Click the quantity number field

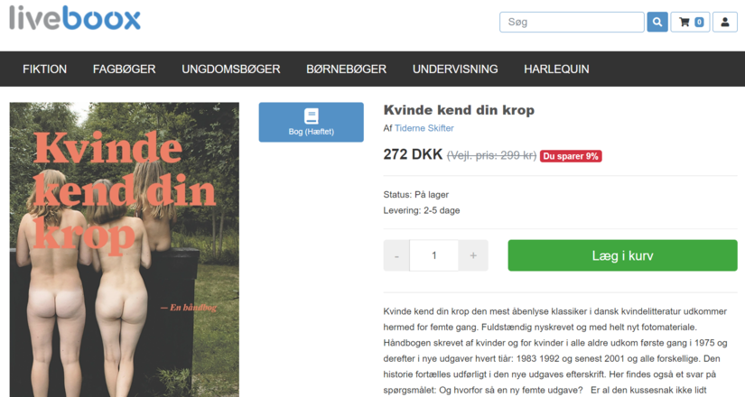(x=433, y=255)
